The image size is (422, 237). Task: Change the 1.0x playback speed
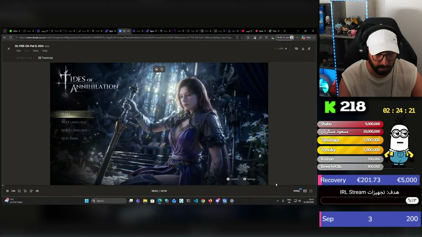click(13, 191)
